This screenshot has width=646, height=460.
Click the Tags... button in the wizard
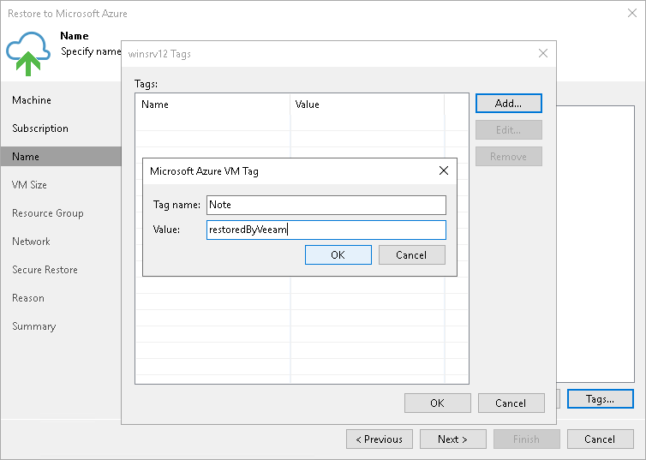(x=601, y=399)
